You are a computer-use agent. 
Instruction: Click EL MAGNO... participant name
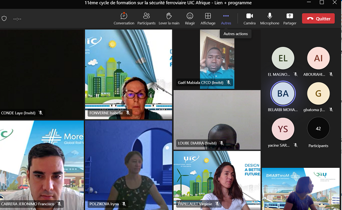coord(279,75)
